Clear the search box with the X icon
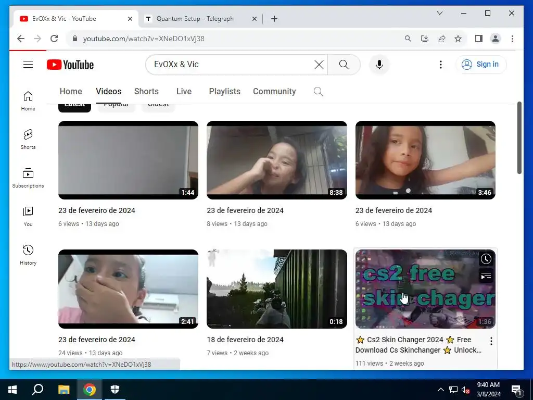Image resolution: width=533 pixels, height=400 pixels. coord(319,64)
